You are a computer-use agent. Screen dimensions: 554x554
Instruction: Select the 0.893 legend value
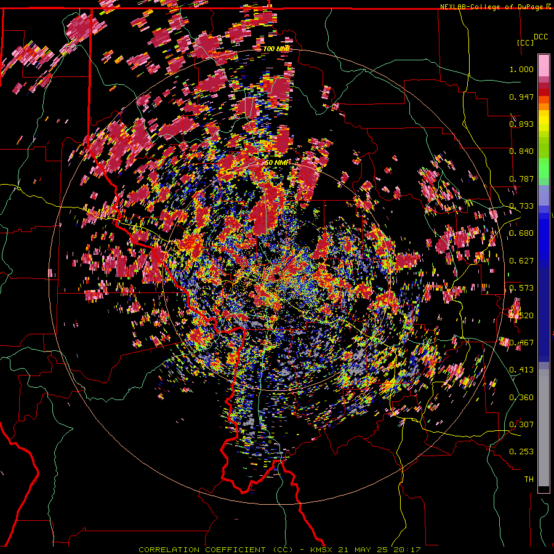pos(521,124)
